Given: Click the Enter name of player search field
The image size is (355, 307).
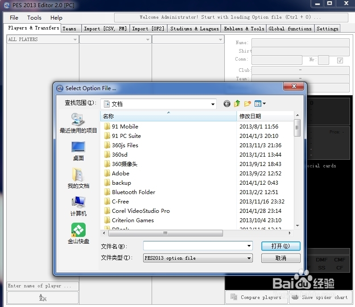Looking at the screenshot, I should coord(43,286).
